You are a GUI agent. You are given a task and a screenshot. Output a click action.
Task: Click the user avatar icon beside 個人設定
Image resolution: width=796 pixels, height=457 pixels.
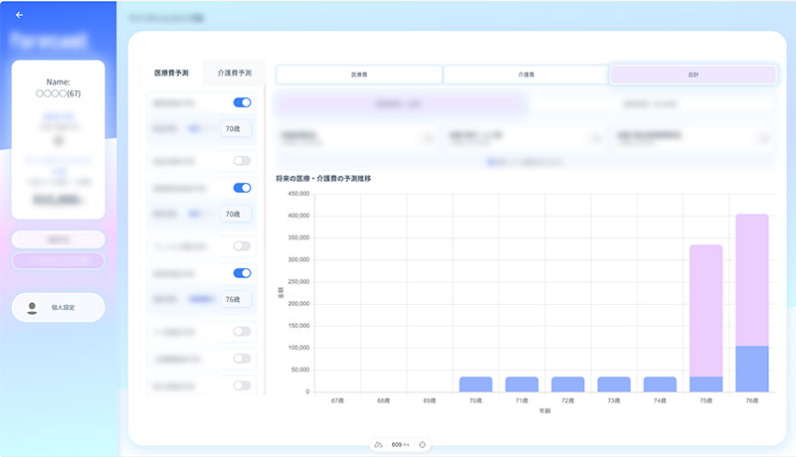click(x=32, y=308)
